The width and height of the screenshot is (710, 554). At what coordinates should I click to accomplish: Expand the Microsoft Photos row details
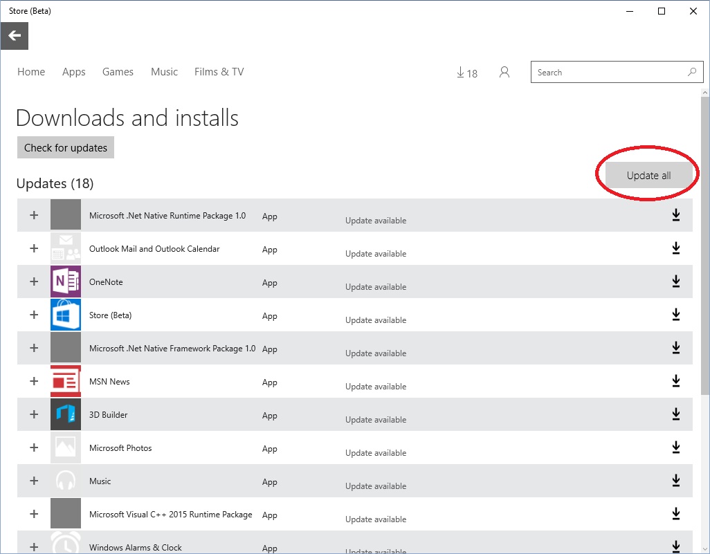[34, 447]
